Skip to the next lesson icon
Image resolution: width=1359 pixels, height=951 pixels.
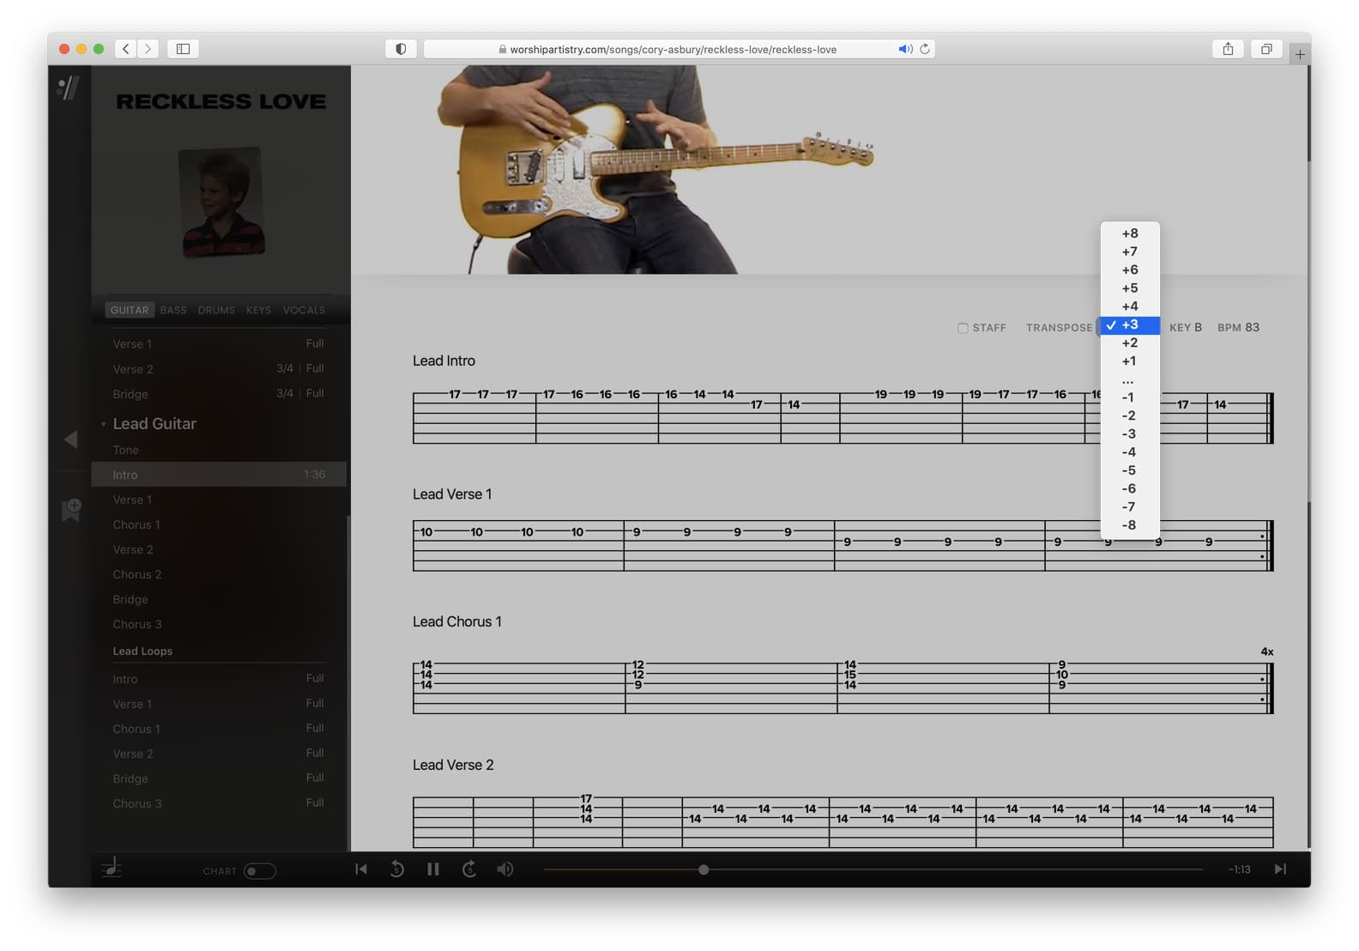[x=1280, y=869]
